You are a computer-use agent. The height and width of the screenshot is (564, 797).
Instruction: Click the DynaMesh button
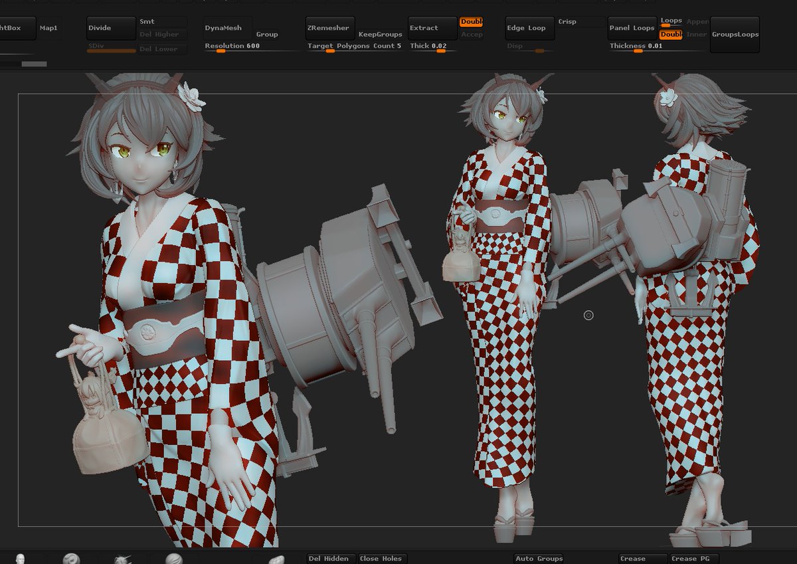click(x=228, y=28)
